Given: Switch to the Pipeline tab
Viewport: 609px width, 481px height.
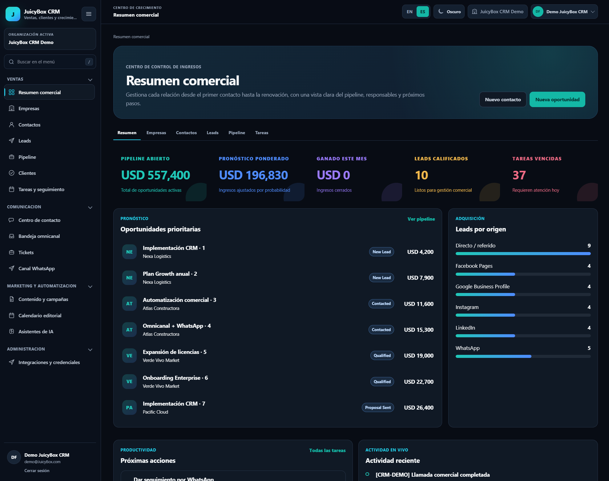Looking at the screenshot, I should [x=237, y=133].
